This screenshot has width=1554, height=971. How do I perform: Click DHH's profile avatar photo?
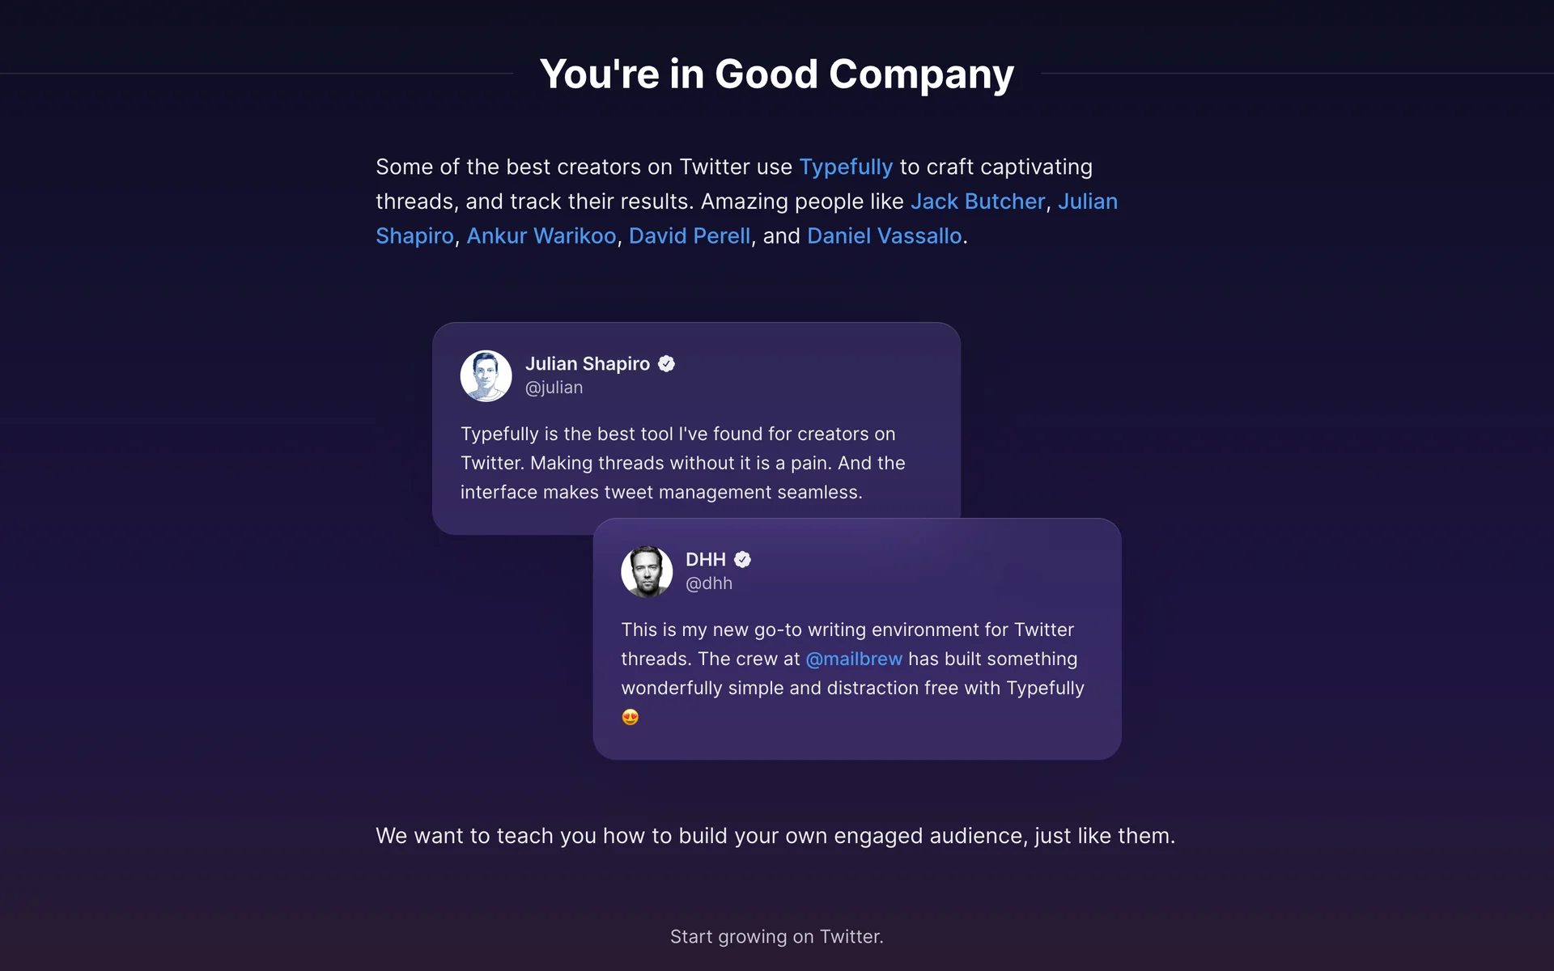coord(646,571)
